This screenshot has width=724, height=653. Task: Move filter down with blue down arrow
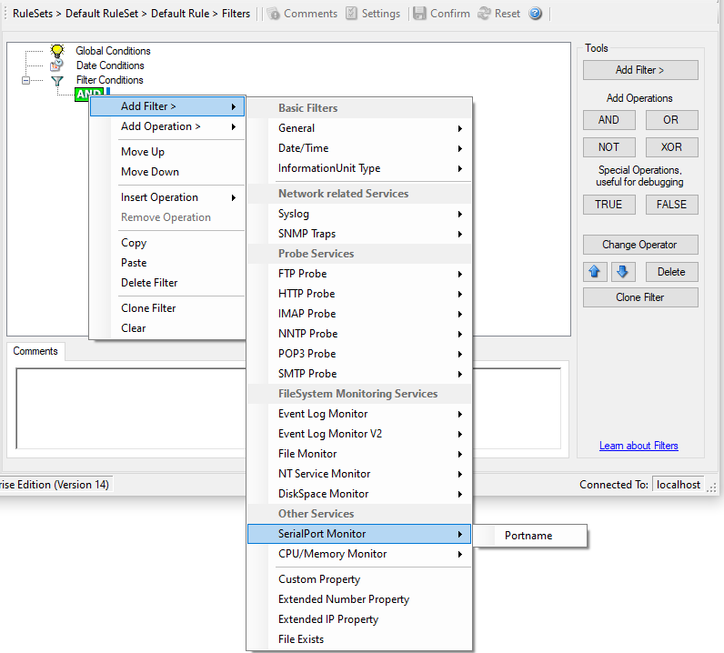(x=623, y=272)
